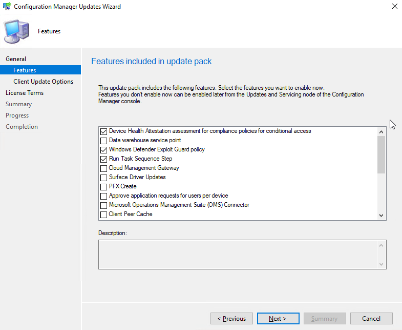This screenshot has width=402, height=330.
Task: Enable PFX Create checkbox
Action: tap(103, 187)
